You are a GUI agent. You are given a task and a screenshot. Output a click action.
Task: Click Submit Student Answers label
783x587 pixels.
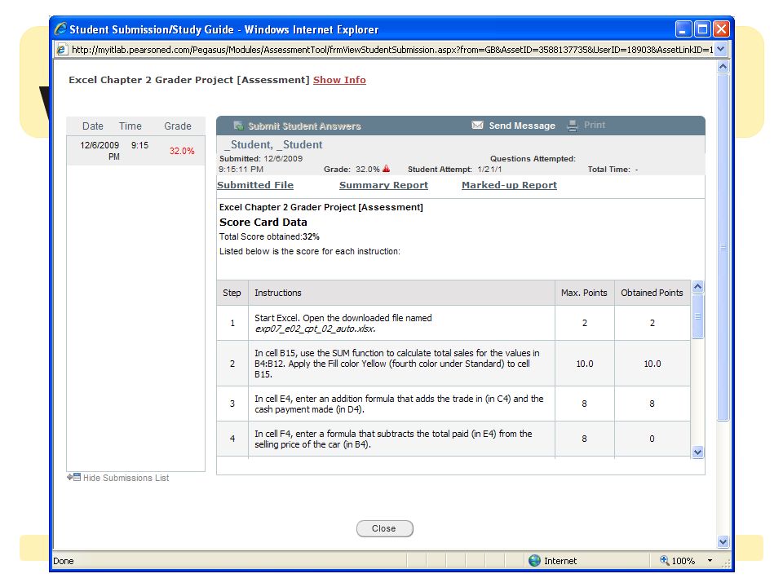(304, 126)
